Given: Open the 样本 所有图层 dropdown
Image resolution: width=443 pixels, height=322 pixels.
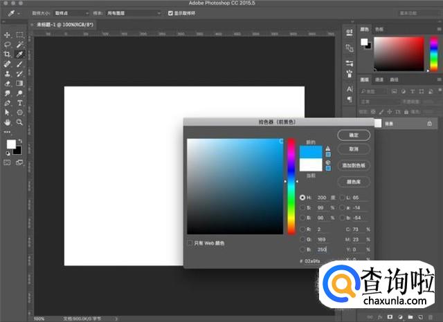Looking at the screenshot, I should (x=133, y=12).
